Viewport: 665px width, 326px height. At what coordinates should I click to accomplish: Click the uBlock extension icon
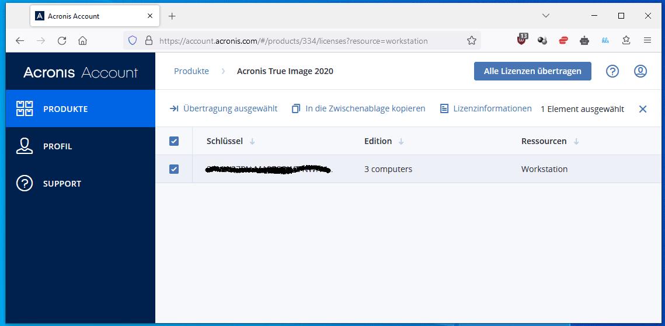click(x=522, y=40)
